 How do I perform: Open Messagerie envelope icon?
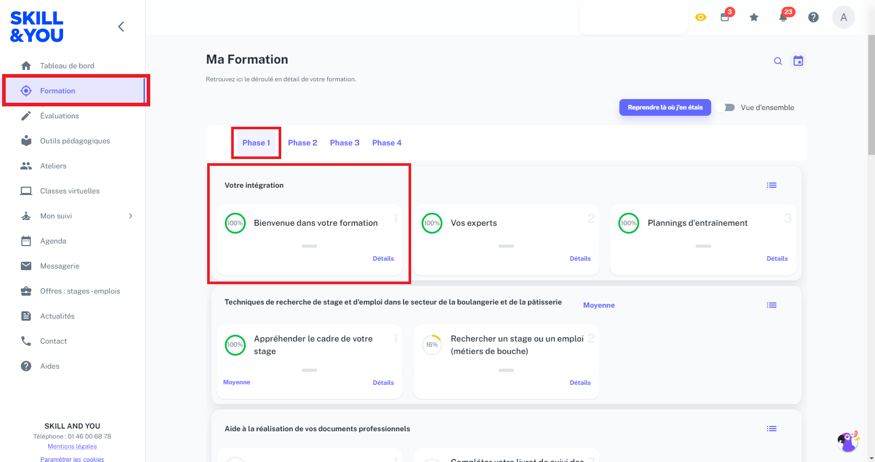pos(26,266)
